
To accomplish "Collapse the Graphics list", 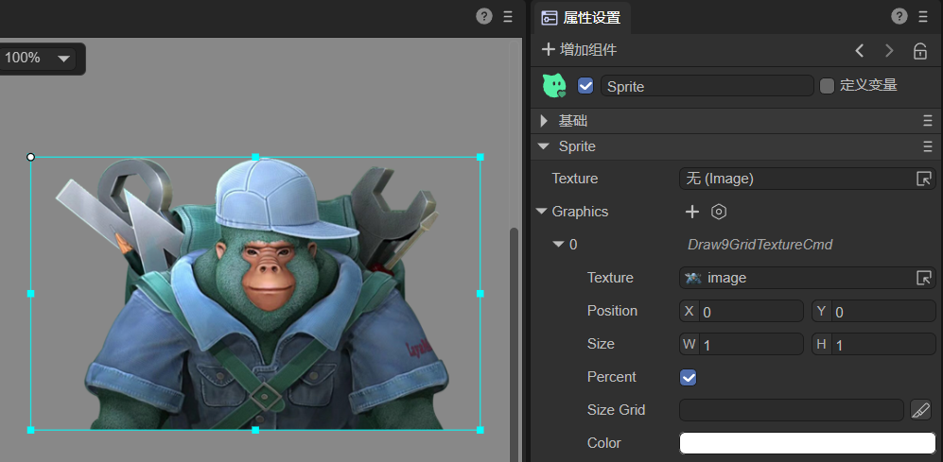I will 542,212.
